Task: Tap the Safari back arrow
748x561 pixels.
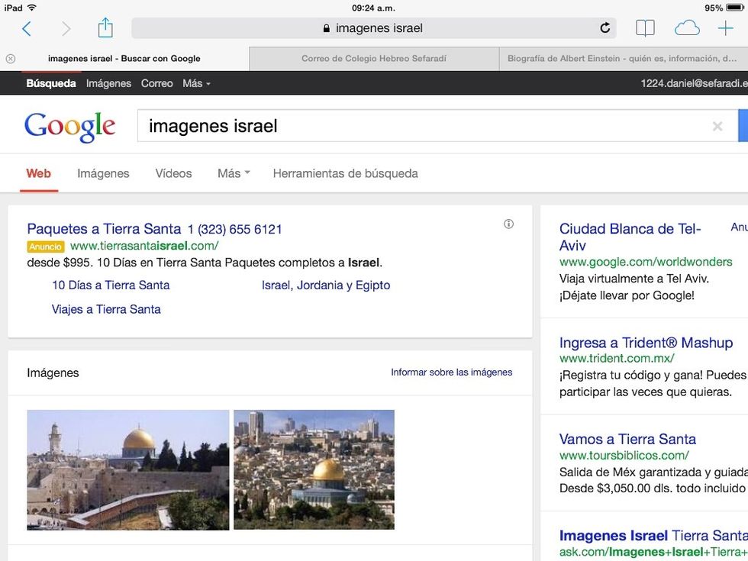Action: coord(27,28)
